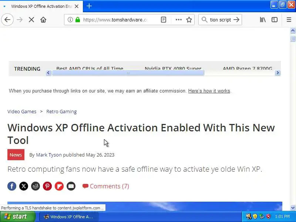Click the vertical page scrollbar thumb
Viewport: 296px width, 222px height.
(x=293, y=38)
